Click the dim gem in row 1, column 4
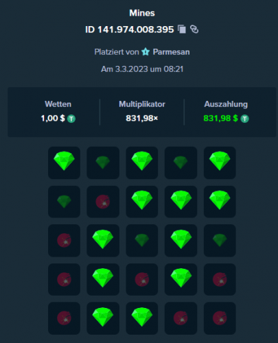278x343 pixels. click(181, 163)
